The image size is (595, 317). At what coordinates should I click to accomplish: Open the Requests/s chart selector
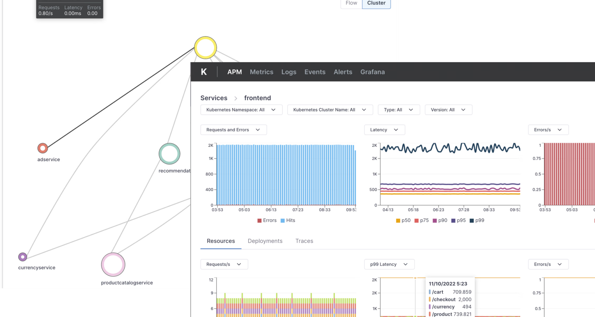pos(224,264)
